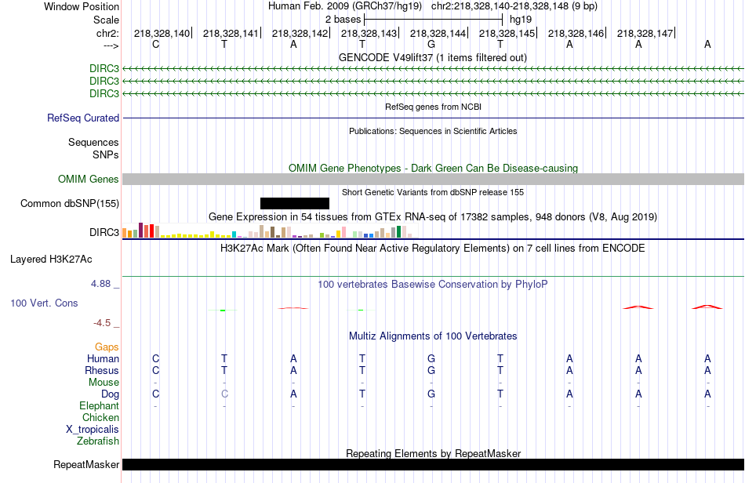The image size is (745, 483).
Task: Click the DIRC3 label beside the GTEx bar chart
Action: click(104, 232)
